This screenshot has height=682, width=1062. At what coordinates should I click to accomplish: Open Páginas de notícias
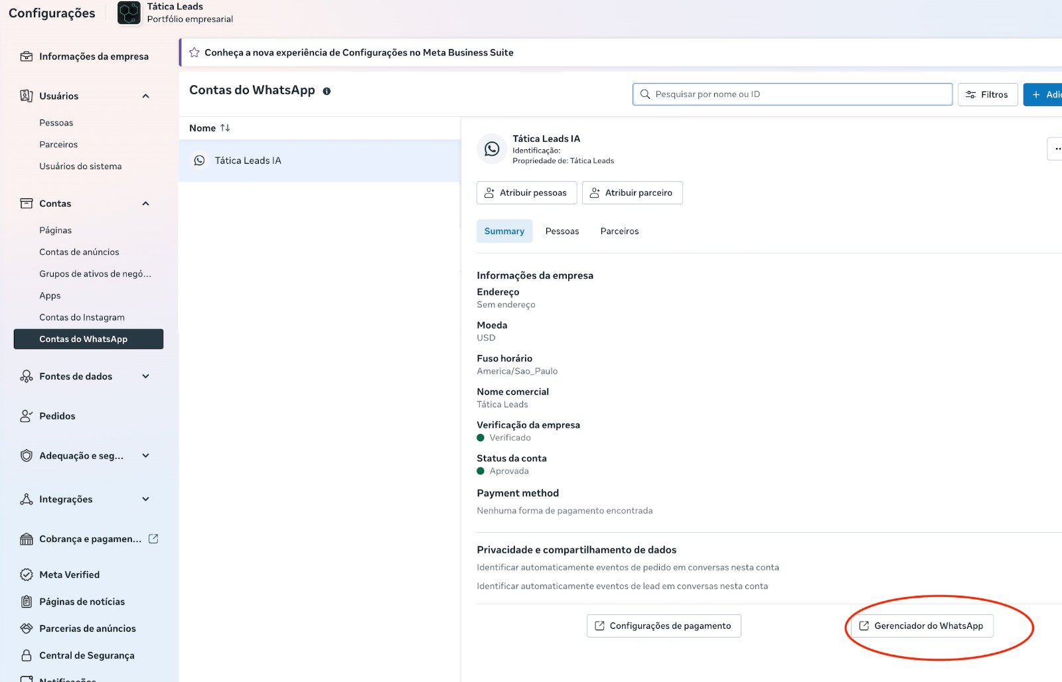pos(82,602)
